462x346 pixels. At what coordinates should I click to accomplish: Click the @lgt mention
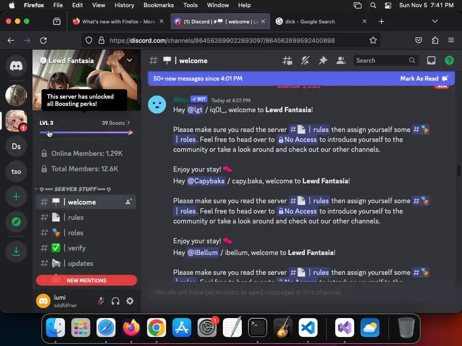click(x=195, y=110)
